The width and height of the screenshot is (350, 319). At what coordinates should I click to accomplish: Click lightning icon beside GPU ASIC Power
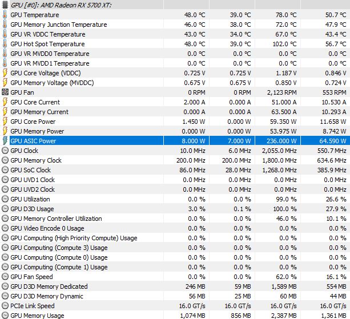[5, 141]
